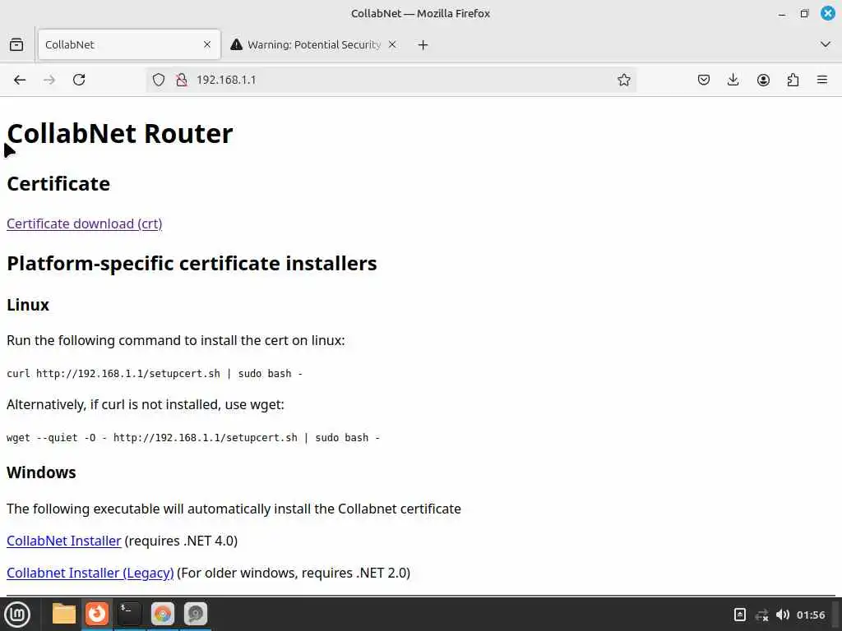Click the Platform-specific certificate installers heading
Viewport: 842px width, 631px height.
[x=192, y=264]
